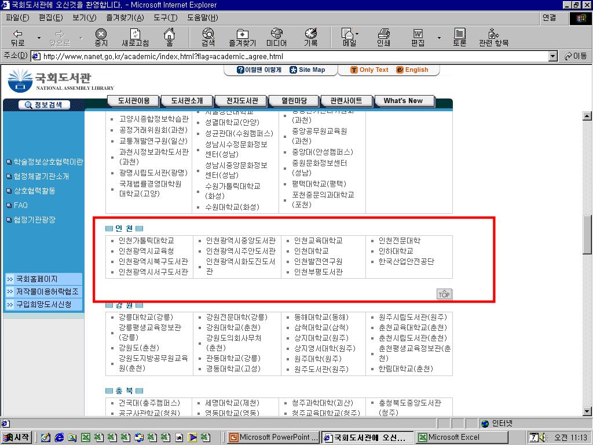The height and width of the screenshot is (445, 593).
Task: Click Internet Explorer quick launch icon
Action: coord(59,437)
